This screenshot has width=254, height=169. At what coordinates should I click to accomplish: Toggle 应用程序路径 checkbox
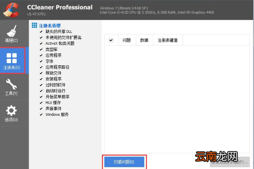[41, 67]
